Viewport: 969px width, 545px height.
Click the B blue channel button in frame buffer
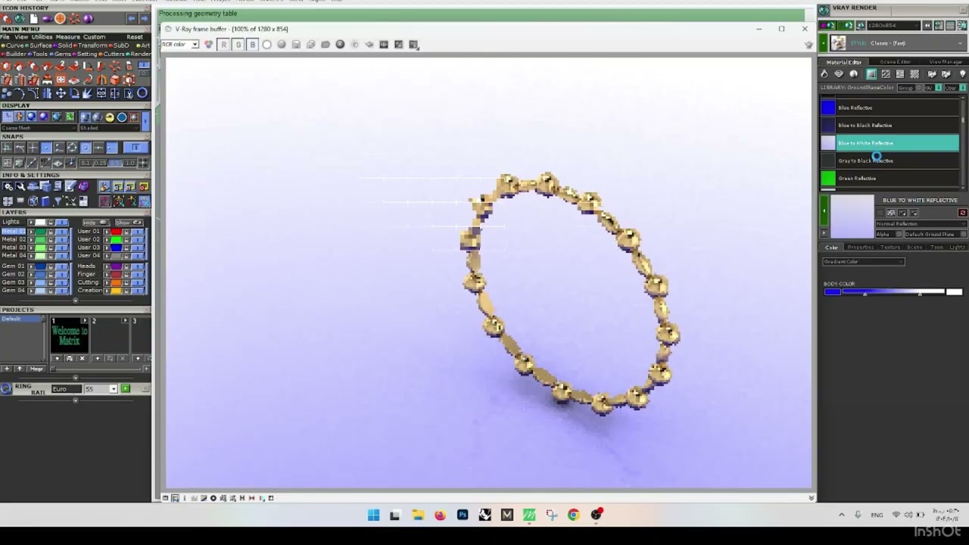pyautogui.click(x=253, y=45)
